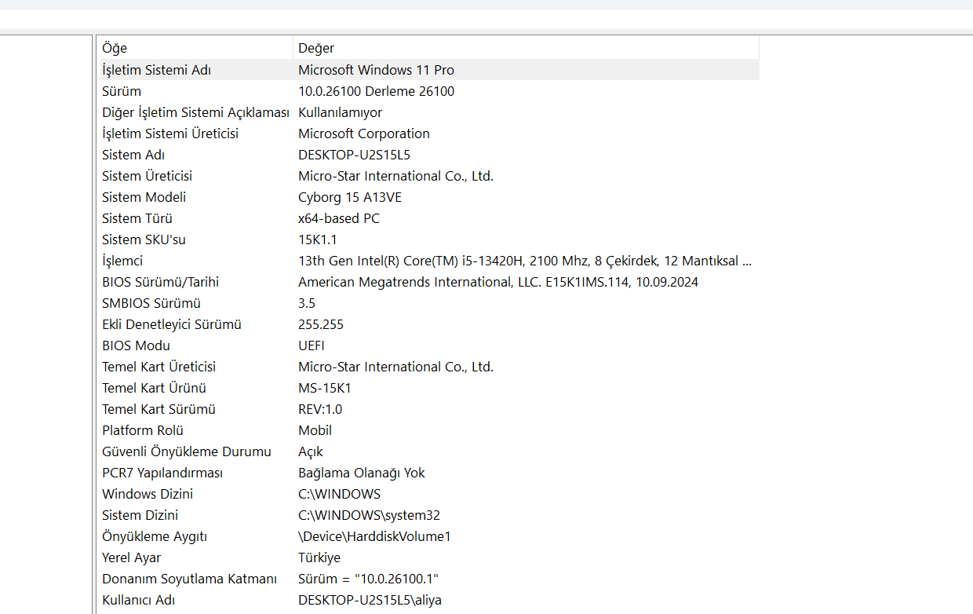Click the value 'MS-15K1'
Screen dimensions: 973x614
tap(325, 388)
